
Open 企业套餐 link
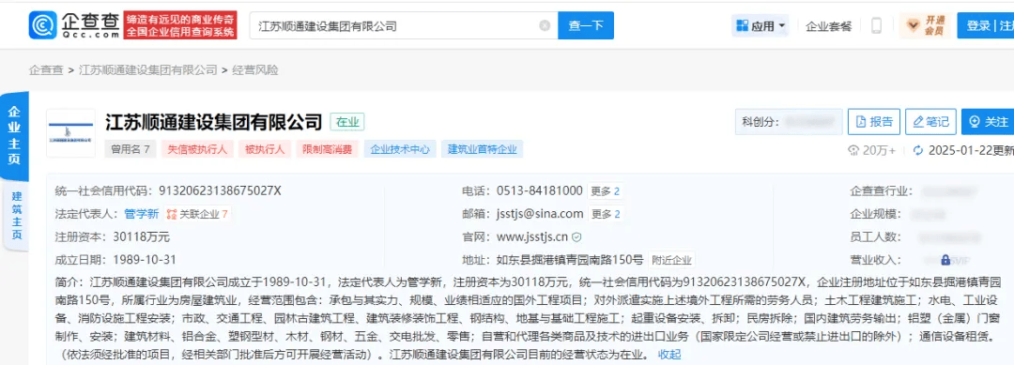tap(829, 26)
